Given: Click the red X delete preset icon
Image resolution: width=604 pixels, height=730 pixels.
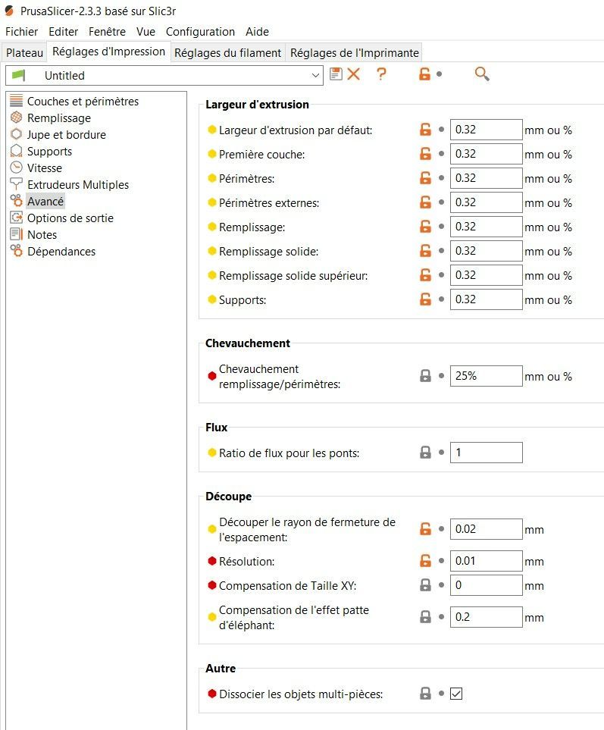Looking at the screenshot, I should click(354, 74).
